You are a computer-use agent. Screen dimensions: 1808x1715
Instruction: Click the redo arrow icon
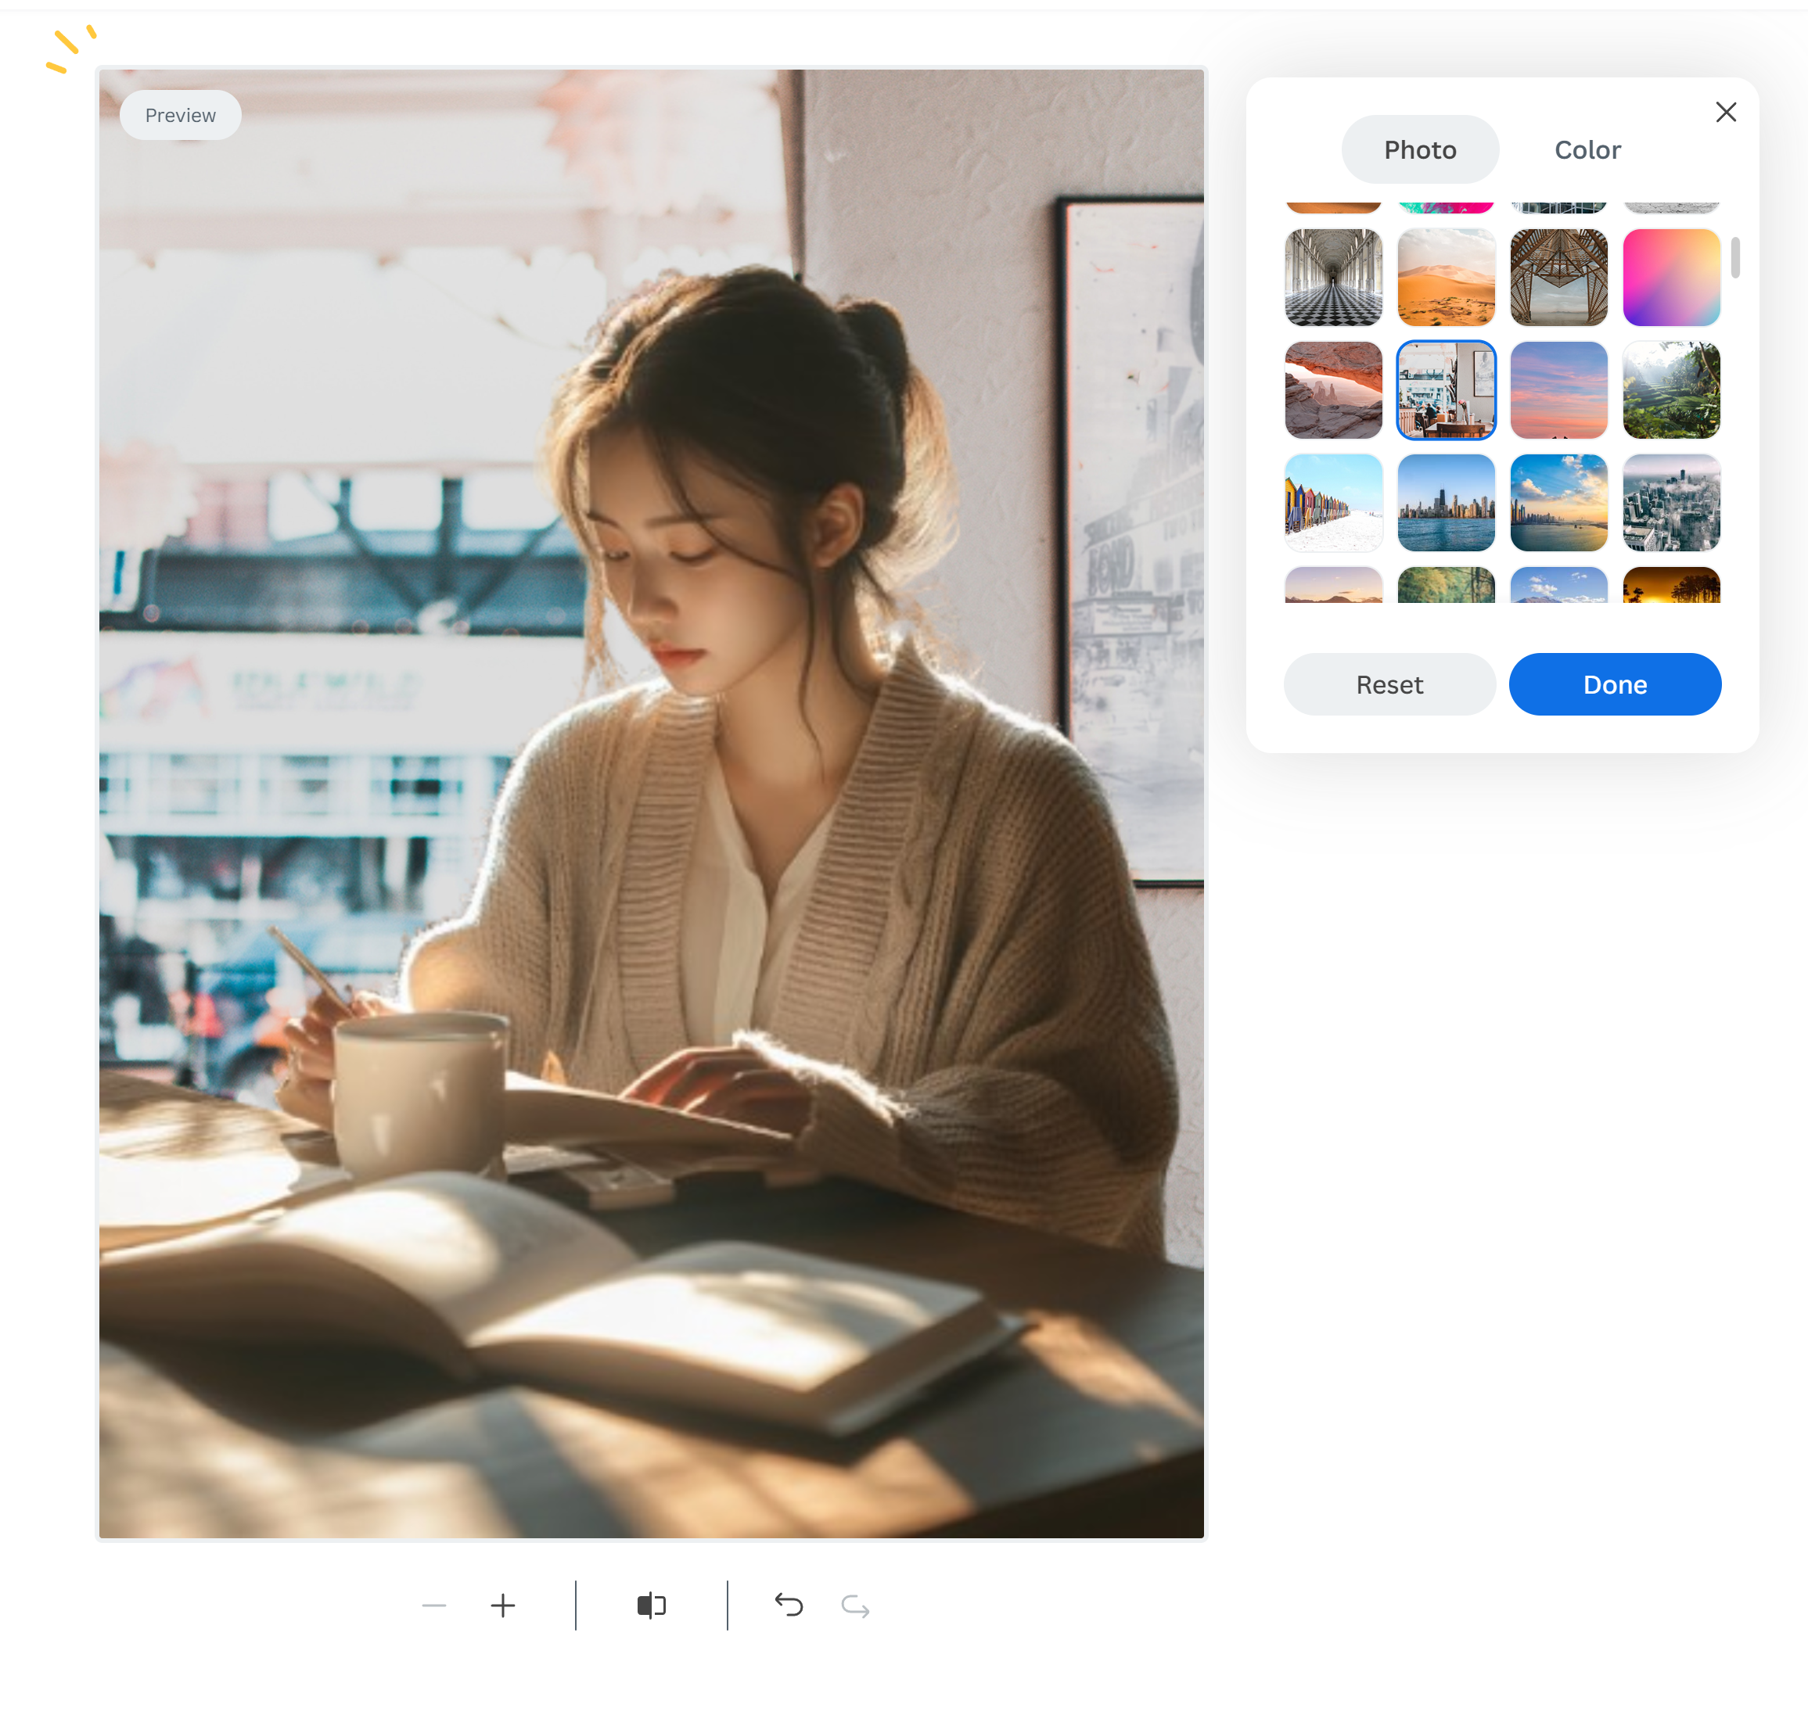point(855,1606)
